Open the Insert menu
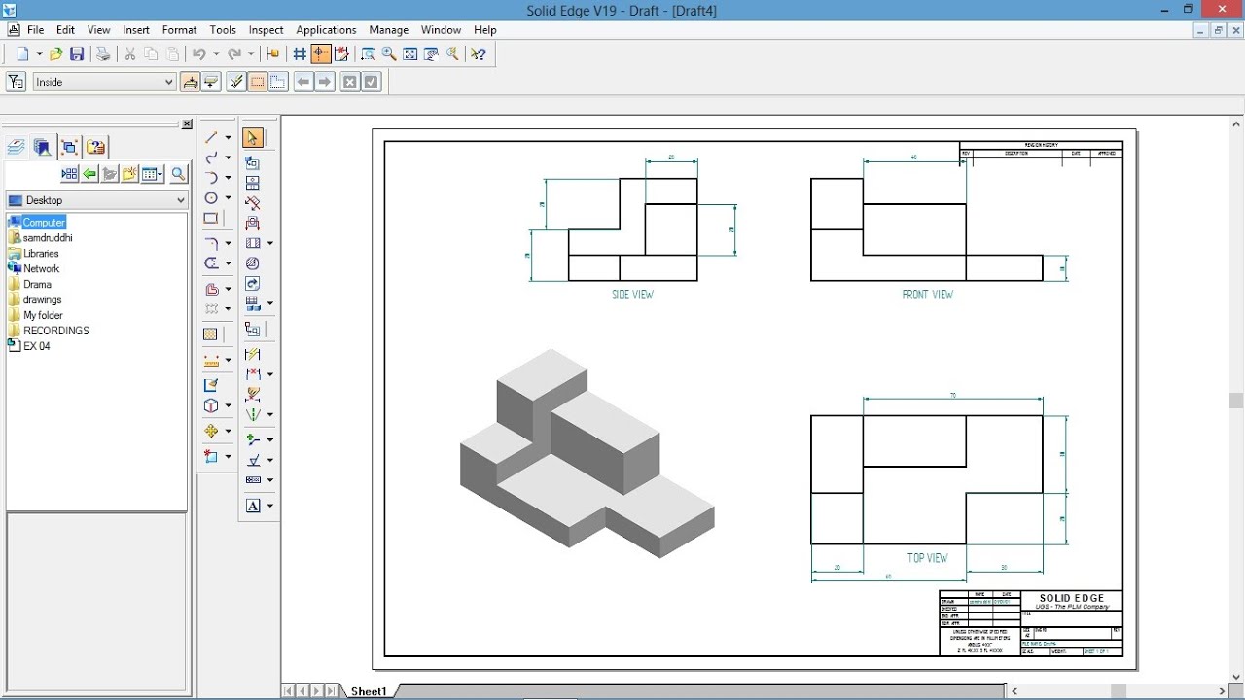This screenshot has width=1245, height=700. (136, 30)
